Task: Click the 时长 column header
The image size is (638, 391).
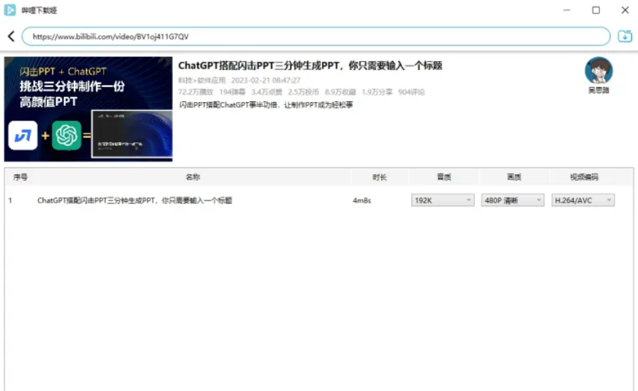Action: [x=379, y=177]
